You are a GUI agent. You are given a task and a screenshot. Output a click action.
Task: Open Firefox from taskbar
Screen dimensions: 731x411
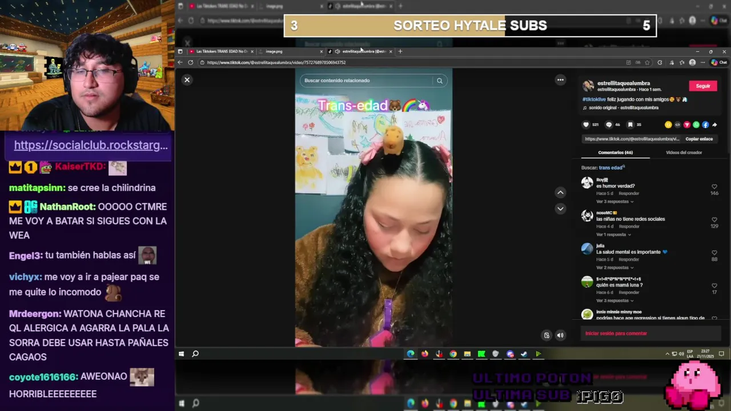coord(425,354)
